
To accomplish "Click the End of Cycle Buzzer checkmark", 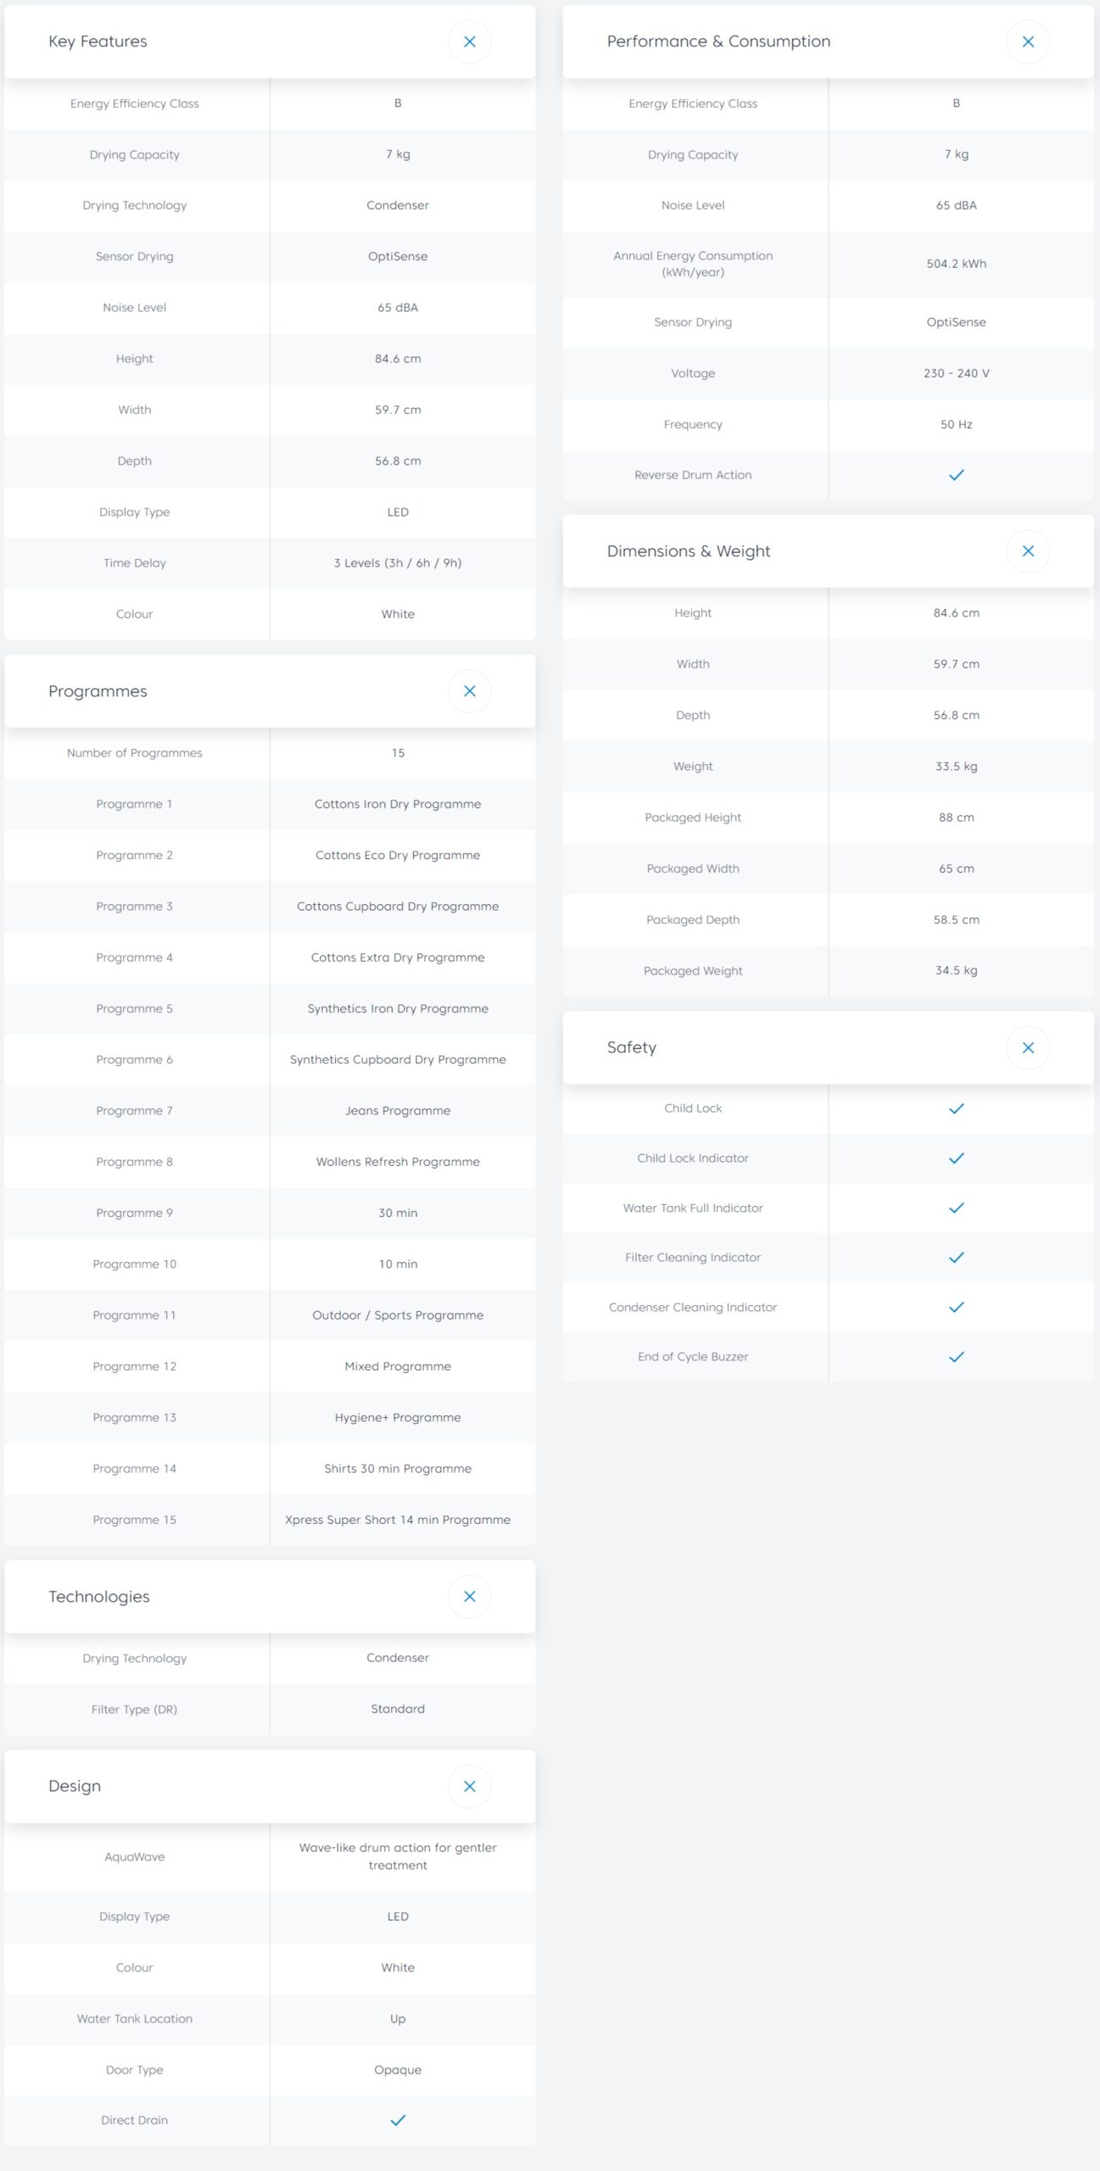I will (x=956, y=1357).
